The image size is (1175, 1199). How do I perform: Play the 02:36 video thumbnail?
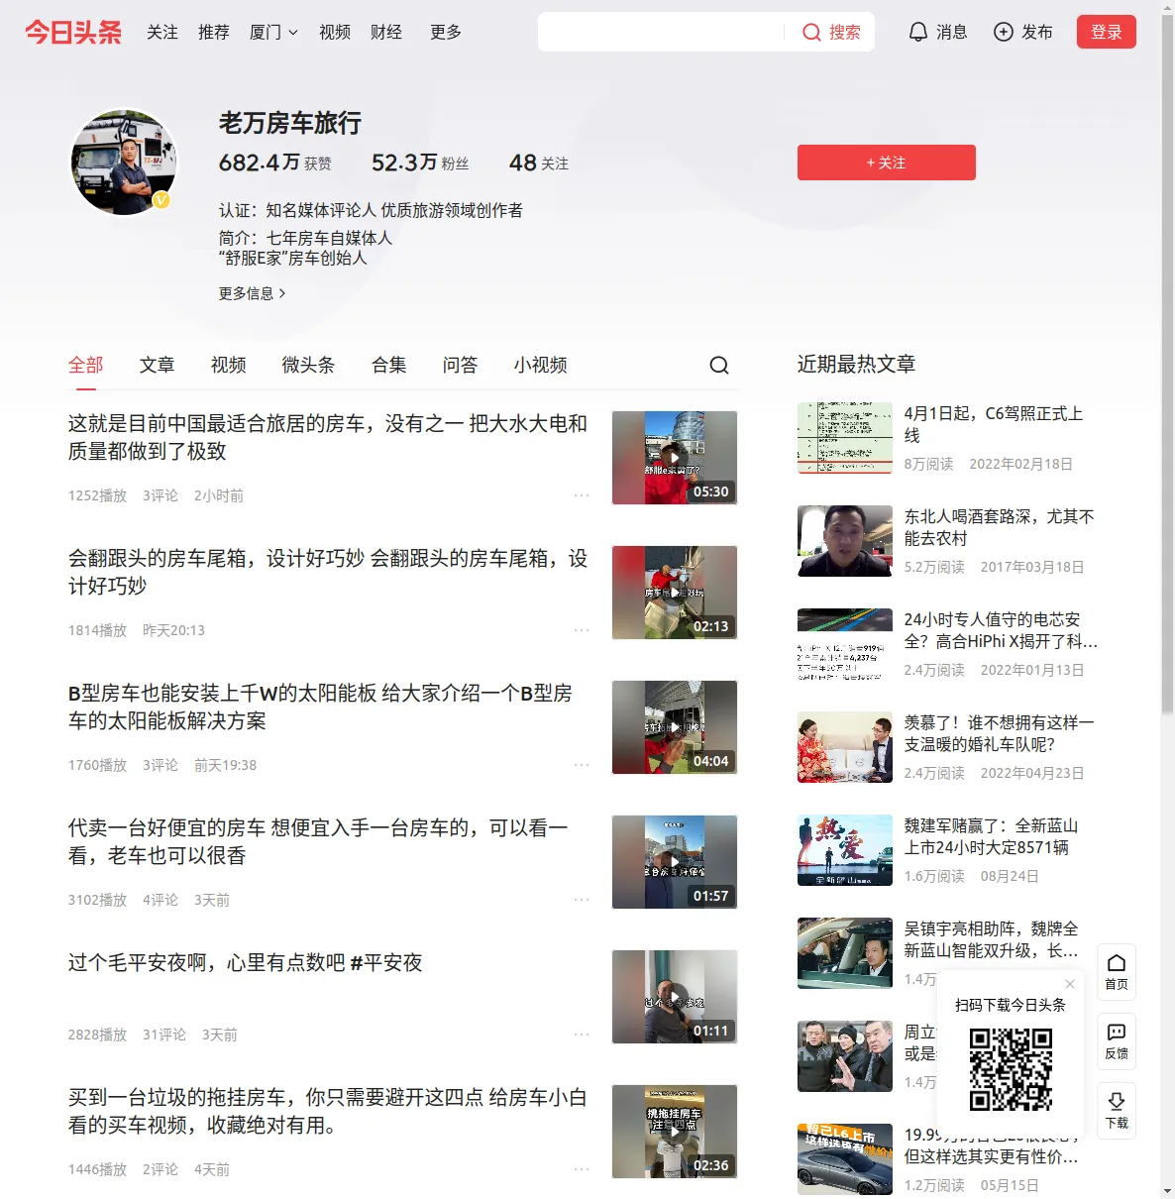tap(675, 1132)
